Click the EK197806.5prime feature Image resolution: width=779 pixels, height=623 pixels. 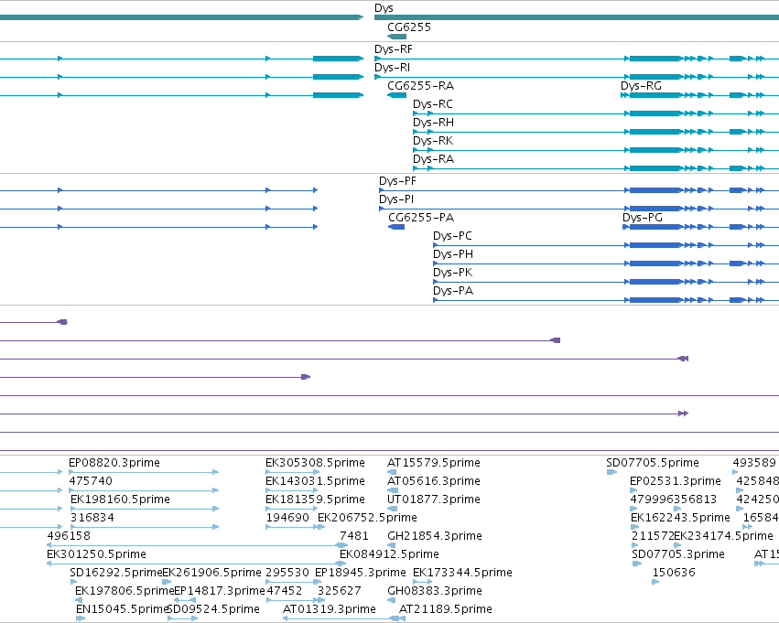(x=124, y=592)
